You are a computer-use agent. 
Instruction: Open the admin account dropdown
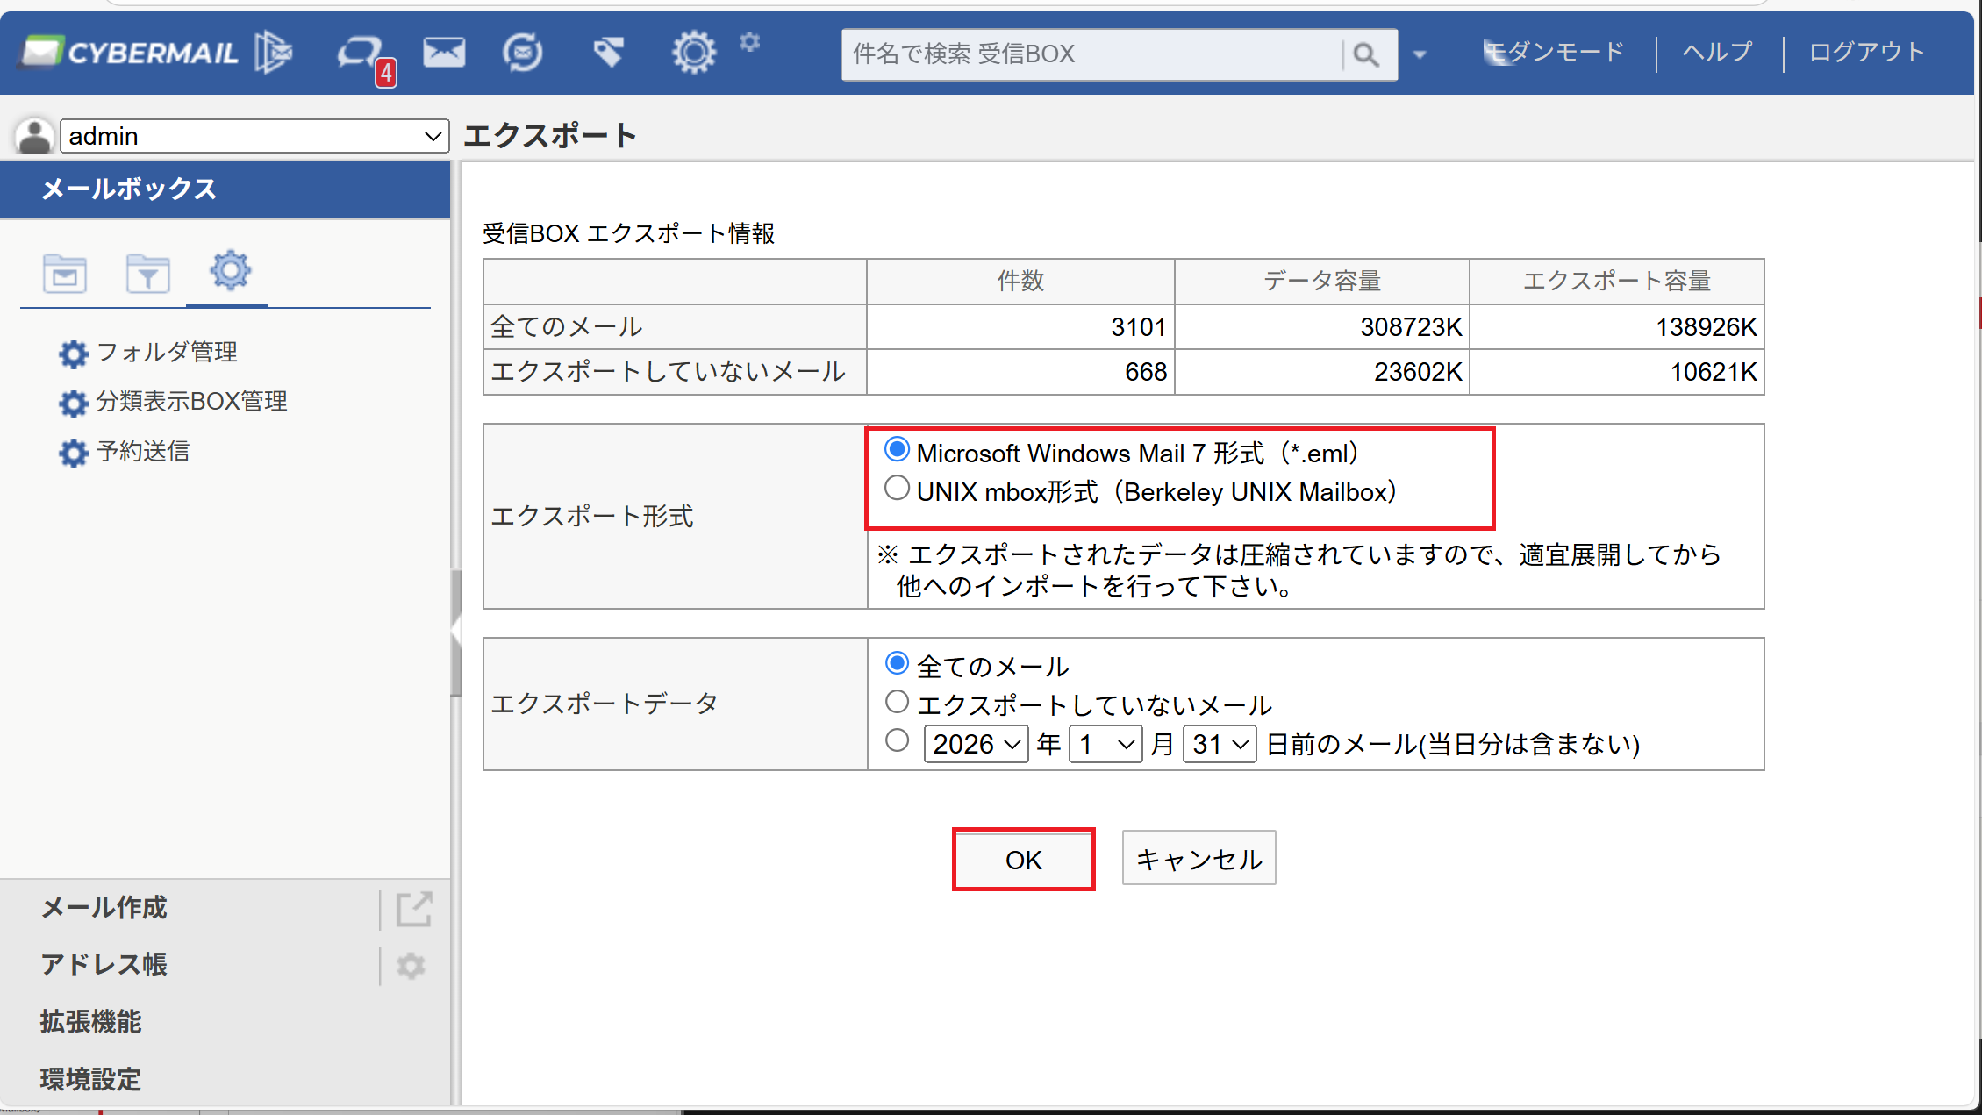click(254, 136)
